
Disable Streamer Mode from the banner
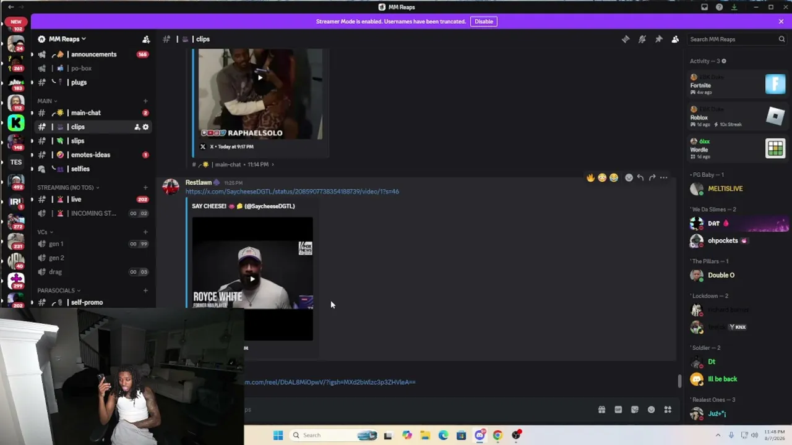click(x=484, y=22)
